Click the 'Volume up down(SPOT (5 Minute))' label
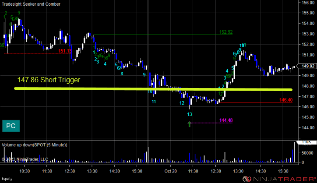Viewport: 317px width, 183px height. tap(34, 145)
